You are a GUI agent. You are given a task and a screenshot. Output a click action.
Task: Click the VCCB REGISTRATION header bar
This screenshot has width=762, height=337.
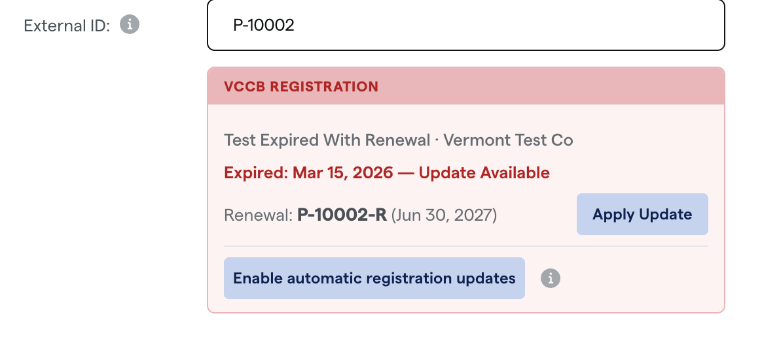click(x=466, y=86)
